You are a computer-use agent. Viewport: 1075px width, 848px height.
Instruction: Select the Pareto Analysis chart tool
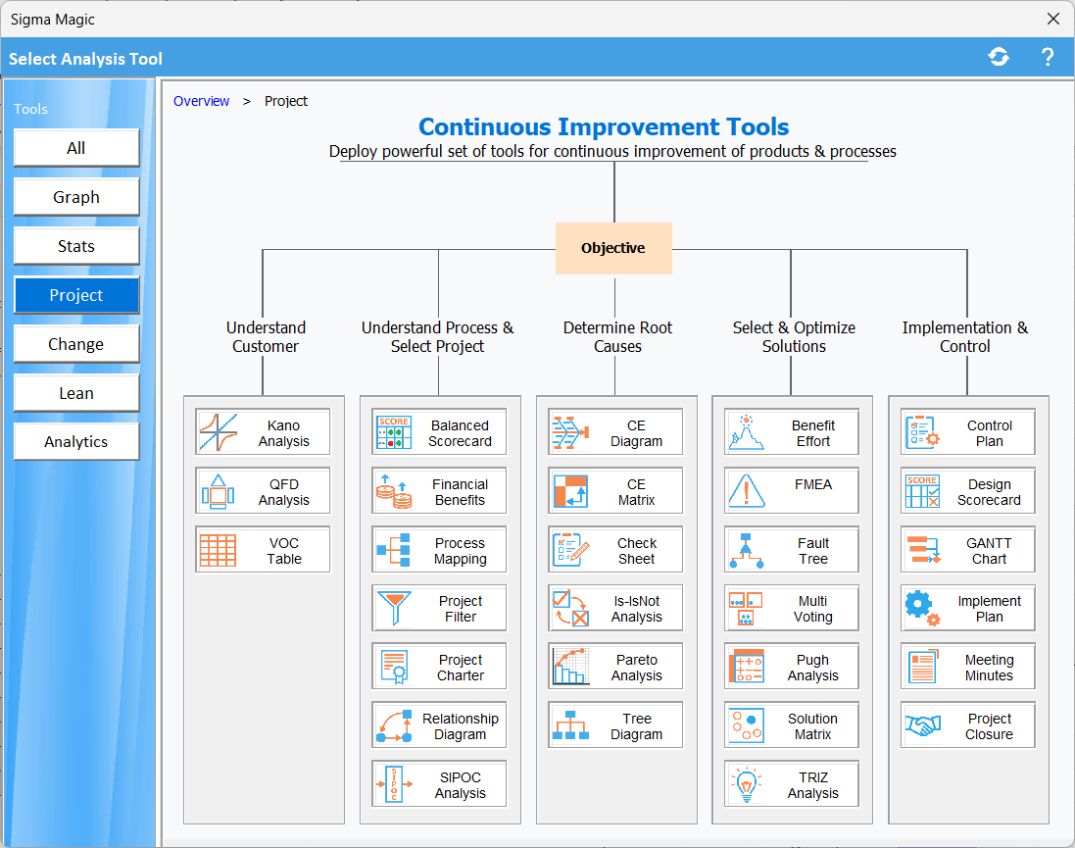615,668
